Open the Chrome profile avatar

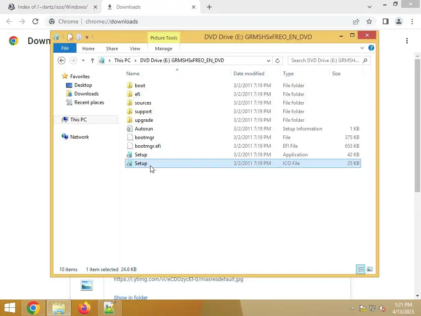pos(399,21)
